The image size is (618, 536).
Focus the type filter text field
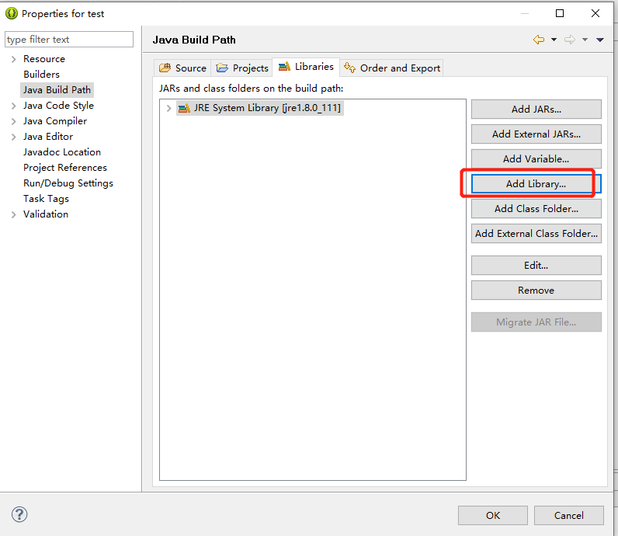68,40
